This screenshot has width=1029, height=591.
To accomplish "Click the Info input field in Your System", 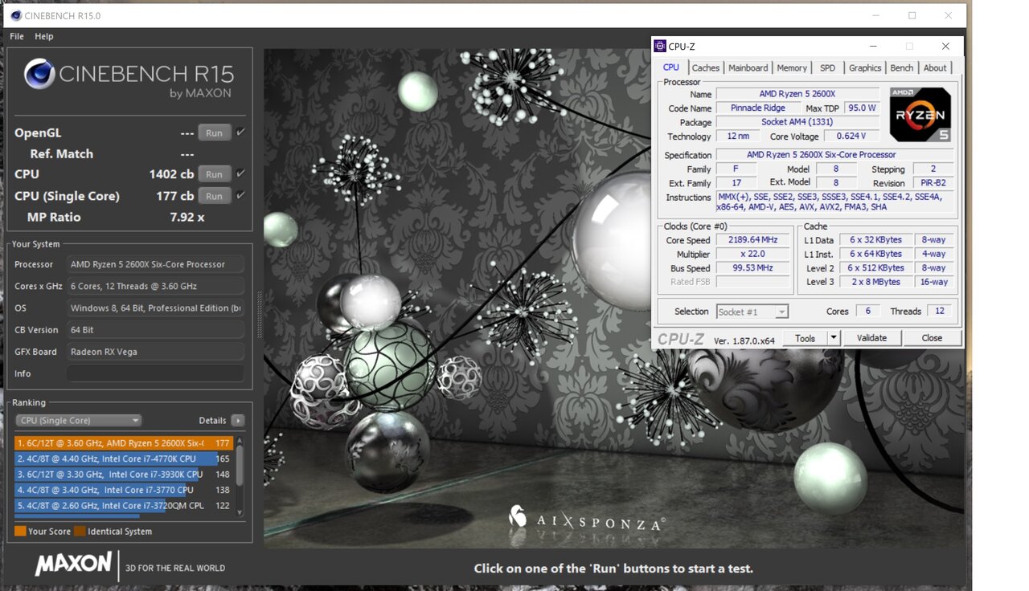I will (155, 373).
